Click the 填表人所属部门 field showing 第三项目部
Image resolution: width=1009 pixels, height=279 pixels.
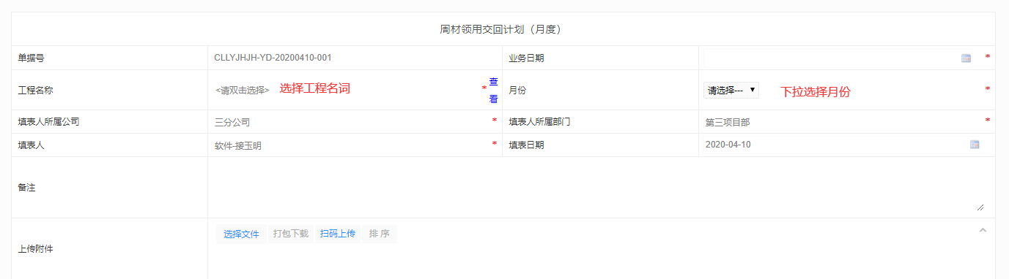point(841,122)
